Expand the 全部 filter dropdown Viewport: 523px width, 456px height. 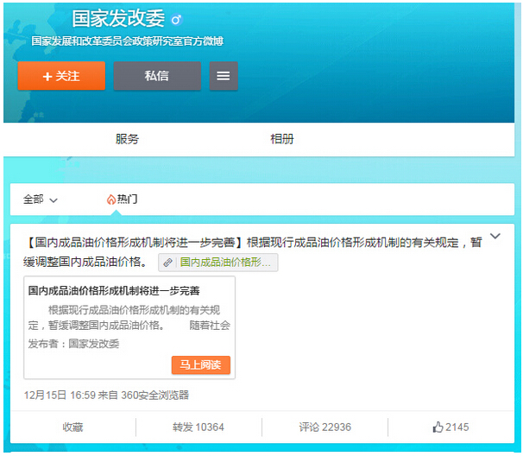tap(40, 199)
